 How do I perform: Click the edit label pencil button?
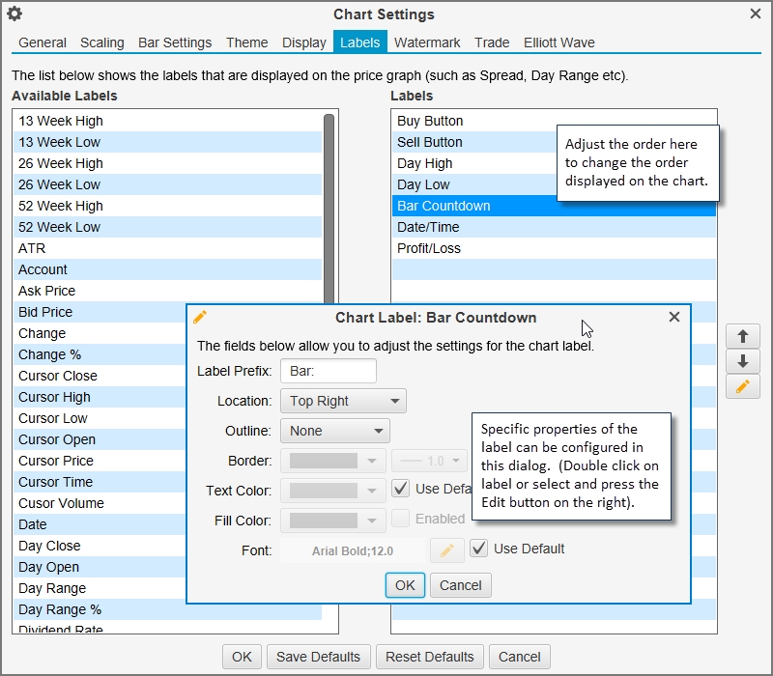[742, 387]
